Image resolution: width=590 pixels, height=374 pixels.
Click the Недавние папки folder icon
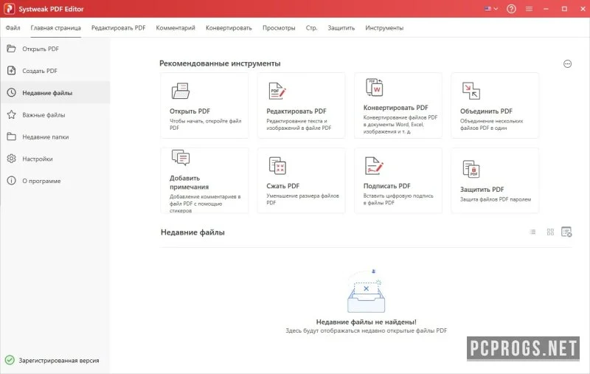11,136
